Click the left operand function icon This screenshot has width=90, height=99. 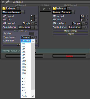[4, 8]
